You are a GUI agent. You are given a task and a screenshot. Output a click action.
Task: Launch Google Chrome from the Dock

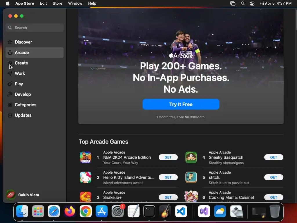point(86,211)
